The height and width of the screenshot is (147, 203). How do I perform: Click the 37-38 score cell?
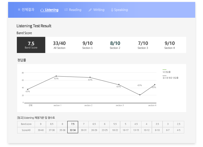coord(52,130)
